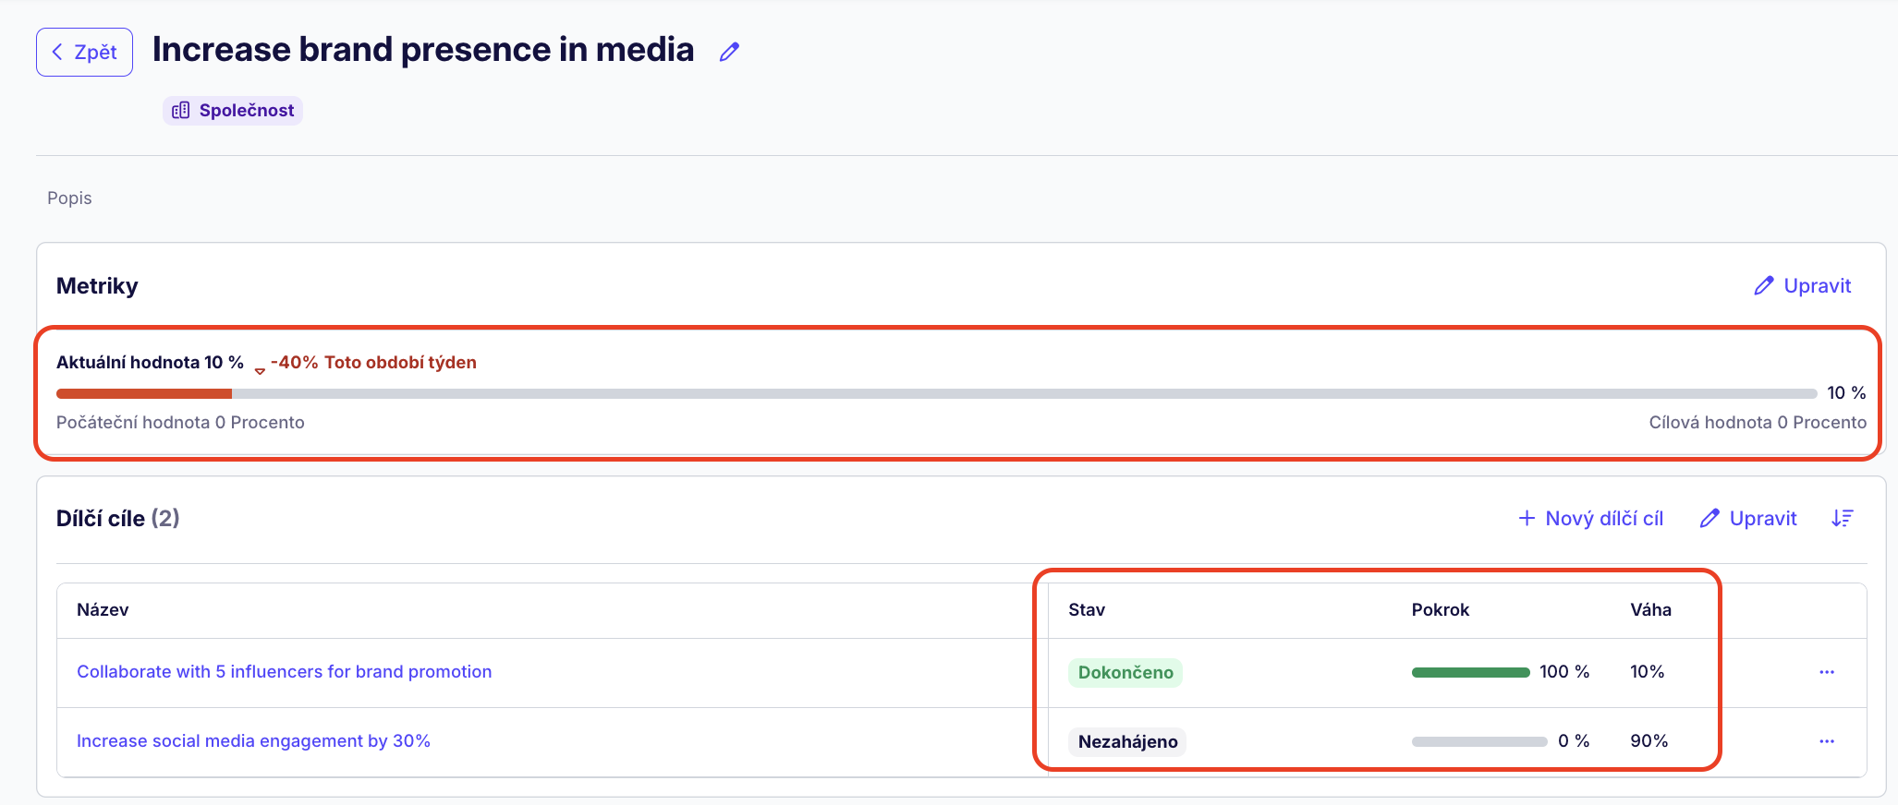Viewport: 1898px width, 805px height.
Task: Click the Popis description label
Action: (x=69, y=198)
